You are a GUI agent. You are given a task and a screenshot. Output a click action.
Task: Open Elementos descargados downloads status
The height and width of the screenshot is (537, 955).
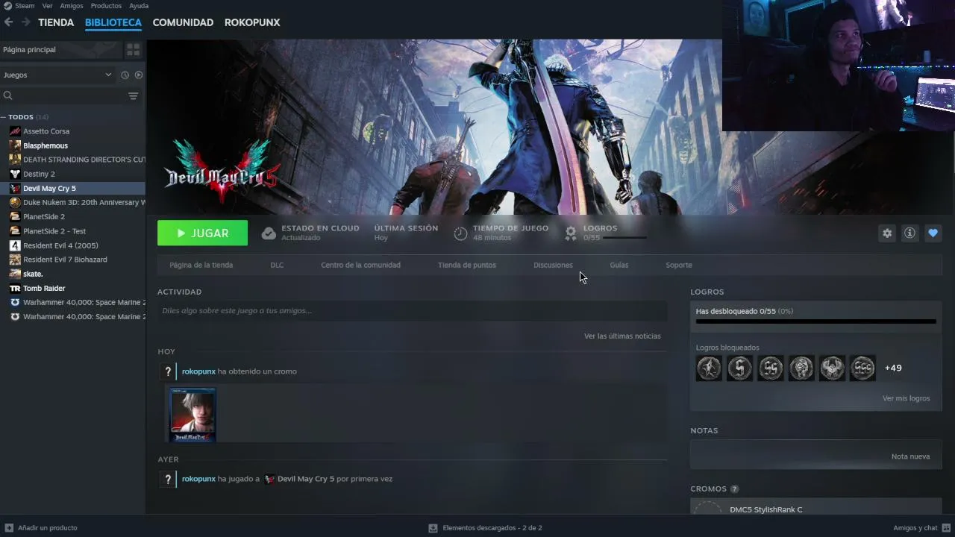[485, 528]
